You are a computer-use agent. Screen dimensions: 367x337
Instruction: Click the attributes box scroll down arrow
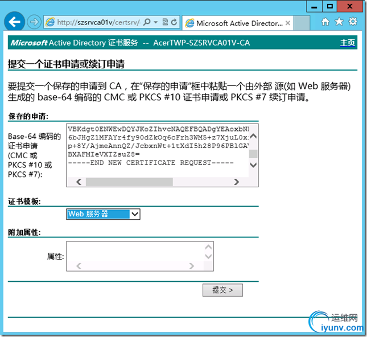(208, 256)
